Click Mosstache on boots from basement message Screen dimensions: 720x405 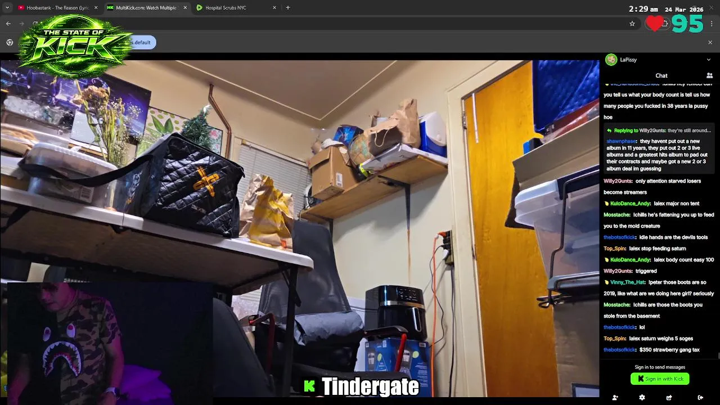point(616,305)
